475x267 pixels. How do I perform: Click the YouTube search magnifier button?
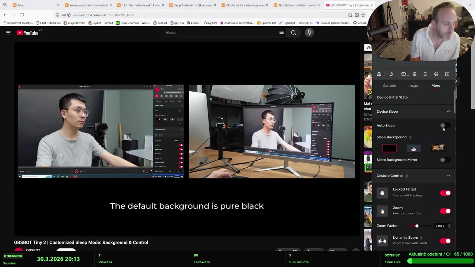pyautogui.click(x=293, y=33)
